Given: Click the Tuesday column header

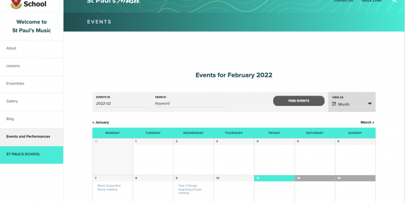Looking at the screenshot, I should (x=153, y=133).
